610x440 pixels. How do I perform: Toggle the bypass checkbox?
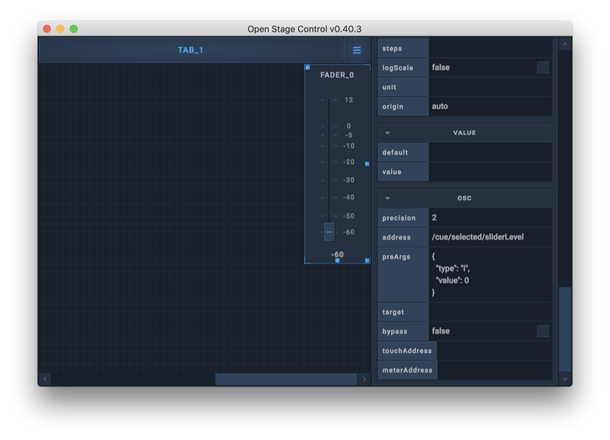coord(543,331)
